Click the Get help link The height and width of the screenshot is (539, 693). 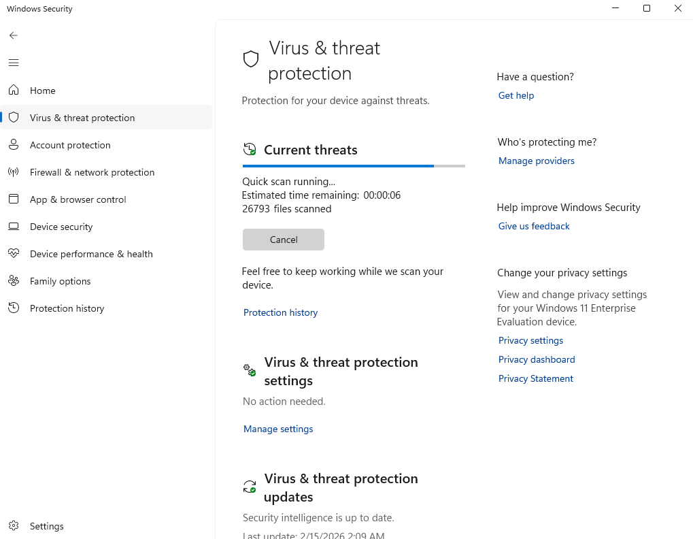516,95
